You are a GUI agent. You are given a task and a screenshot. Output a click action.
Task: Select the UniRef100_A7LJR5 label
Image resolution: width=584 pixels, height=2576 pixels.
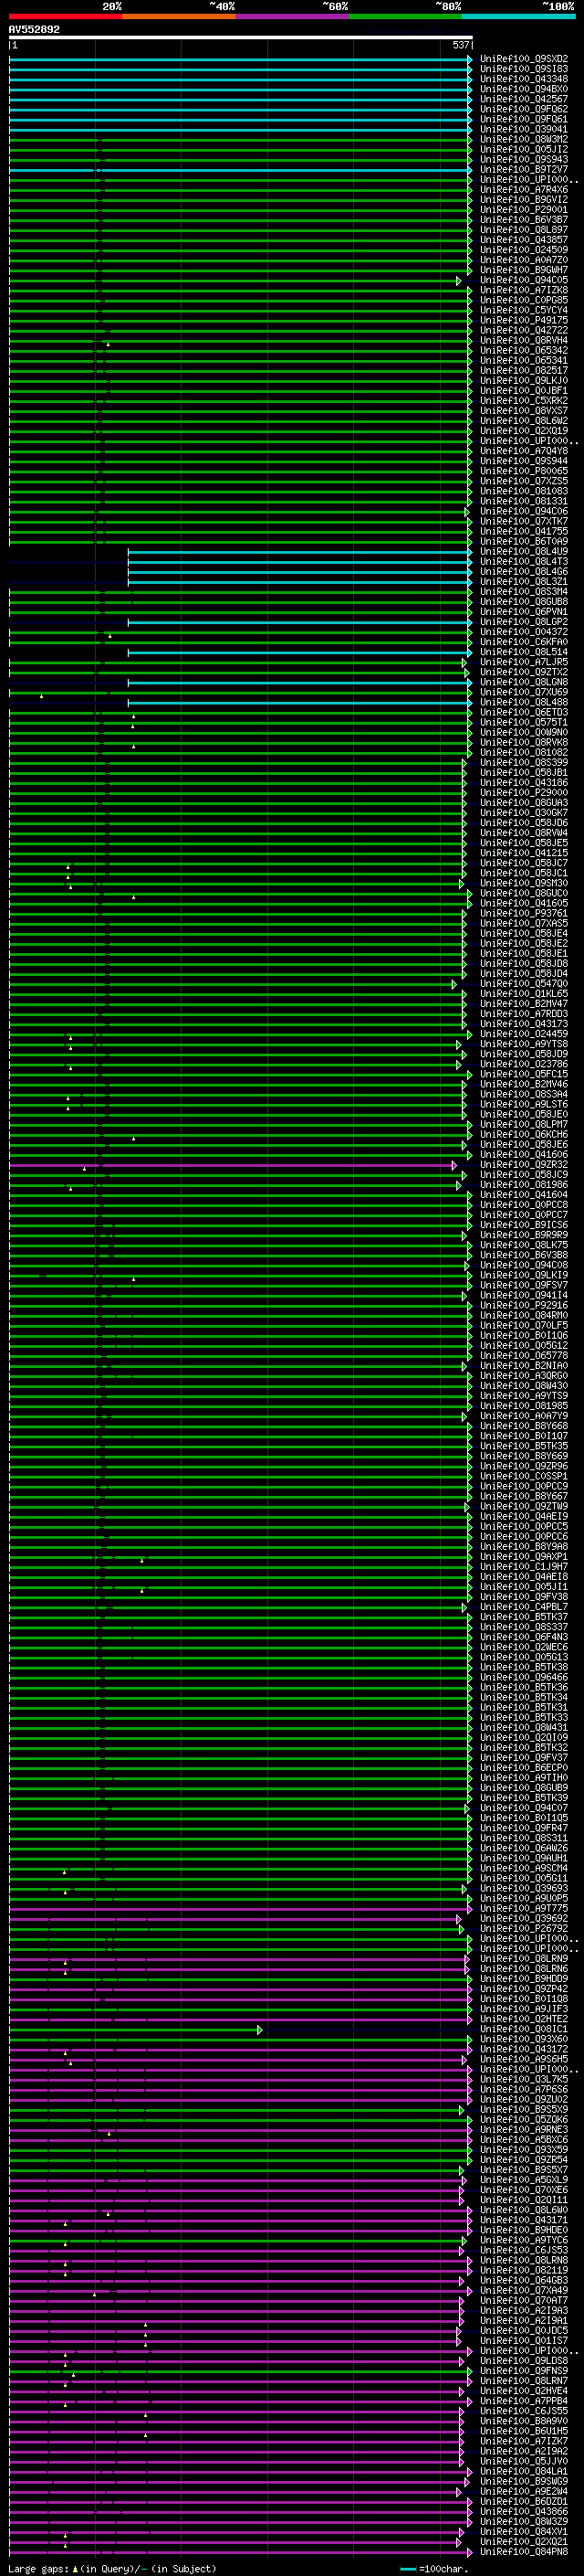point(524,662)
